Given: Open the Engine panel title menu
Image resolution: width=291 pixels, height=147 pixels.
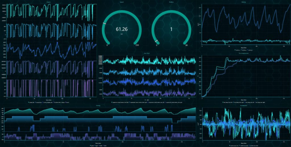Looking at the screenshot, I should coord(49,2).
